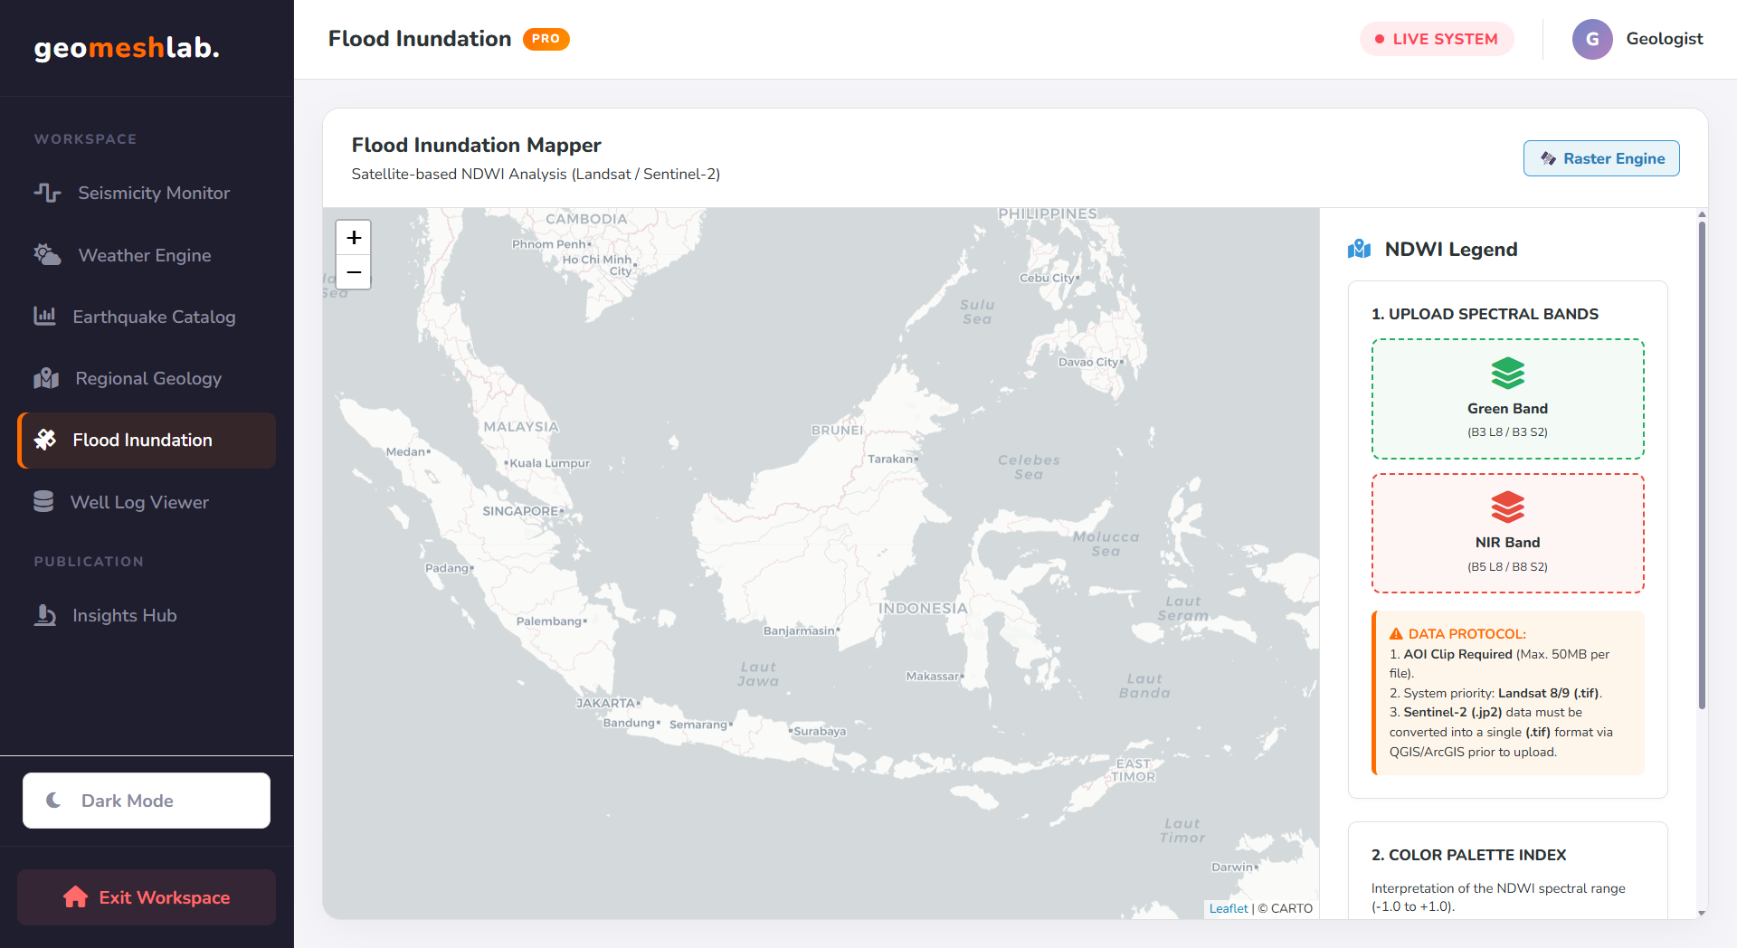
Task: Click the JAKARTA label on the map
Action: pos(605,703)
